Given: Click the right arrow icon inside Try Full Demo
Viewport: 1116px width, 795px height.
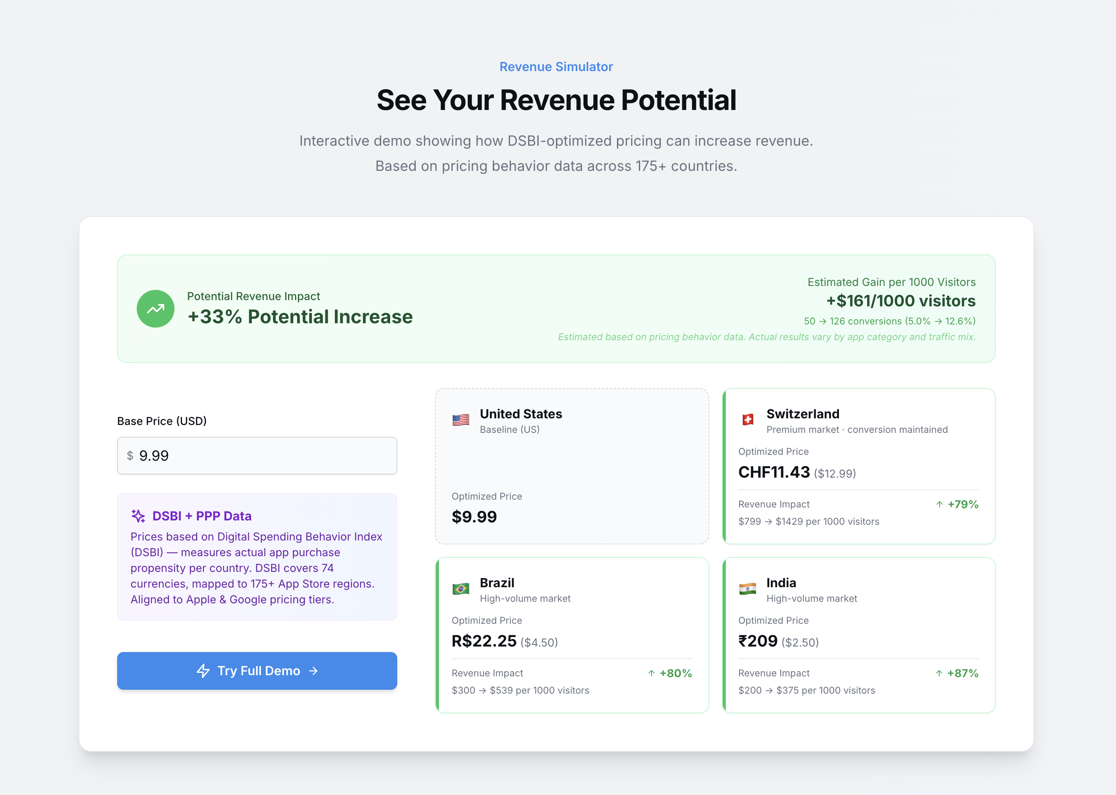Looking at the screenshot, I should [x=313, y=671].
